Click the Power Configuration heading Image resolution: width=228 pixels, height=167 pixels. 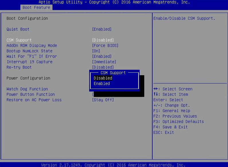(28, 78)
